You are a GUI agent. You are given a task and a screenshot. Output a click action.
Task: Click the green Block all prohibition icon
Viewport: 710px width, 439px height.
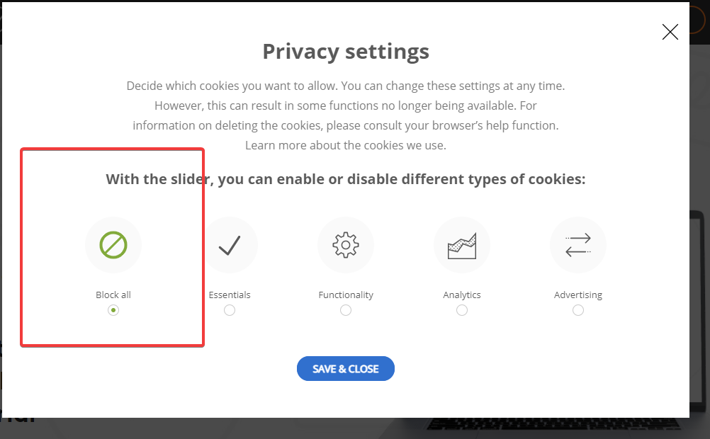(x=113, y=245)
